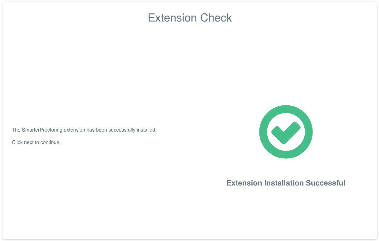Click the word 'Click' in the instructions
Viewport: 379px width, 241px height.
[17, 142]
